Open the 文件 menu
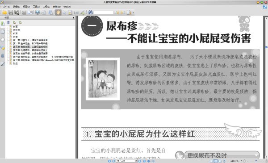Viewport: 268px width, 163px height. tap(6, 7)
